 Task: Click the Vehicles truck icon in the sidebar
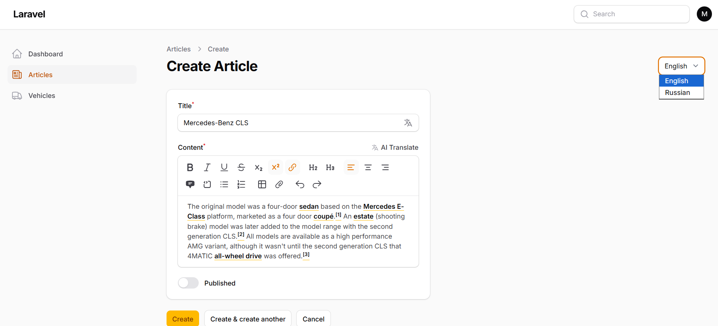coord(17,96)
